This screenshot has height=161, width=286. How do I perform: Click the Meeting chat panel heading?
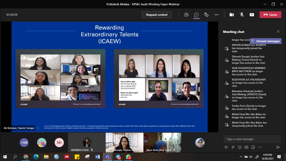click(234, 32)
